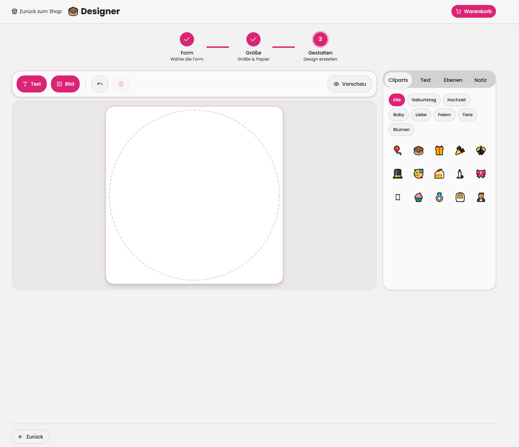Add the black top hat clipart
The width and height of the screenshot is (519, 447).
coord(397,174)
